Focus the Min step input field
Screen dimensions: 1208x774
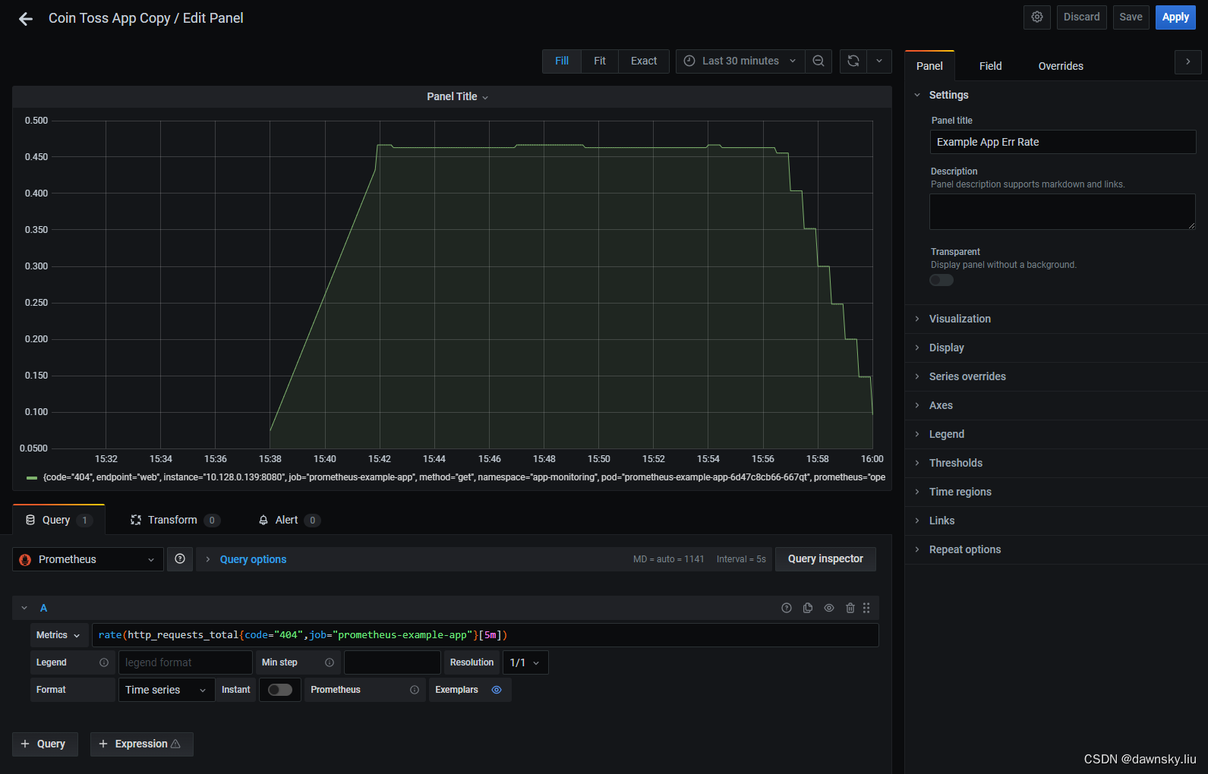coord(392,662)
